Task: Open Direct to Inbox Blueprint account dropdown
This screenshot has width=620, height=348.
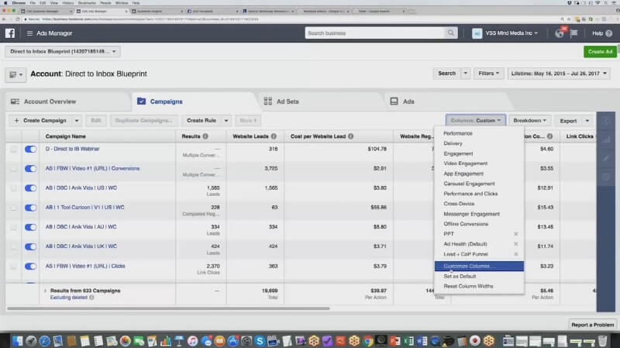Action: tap(63, 51)
